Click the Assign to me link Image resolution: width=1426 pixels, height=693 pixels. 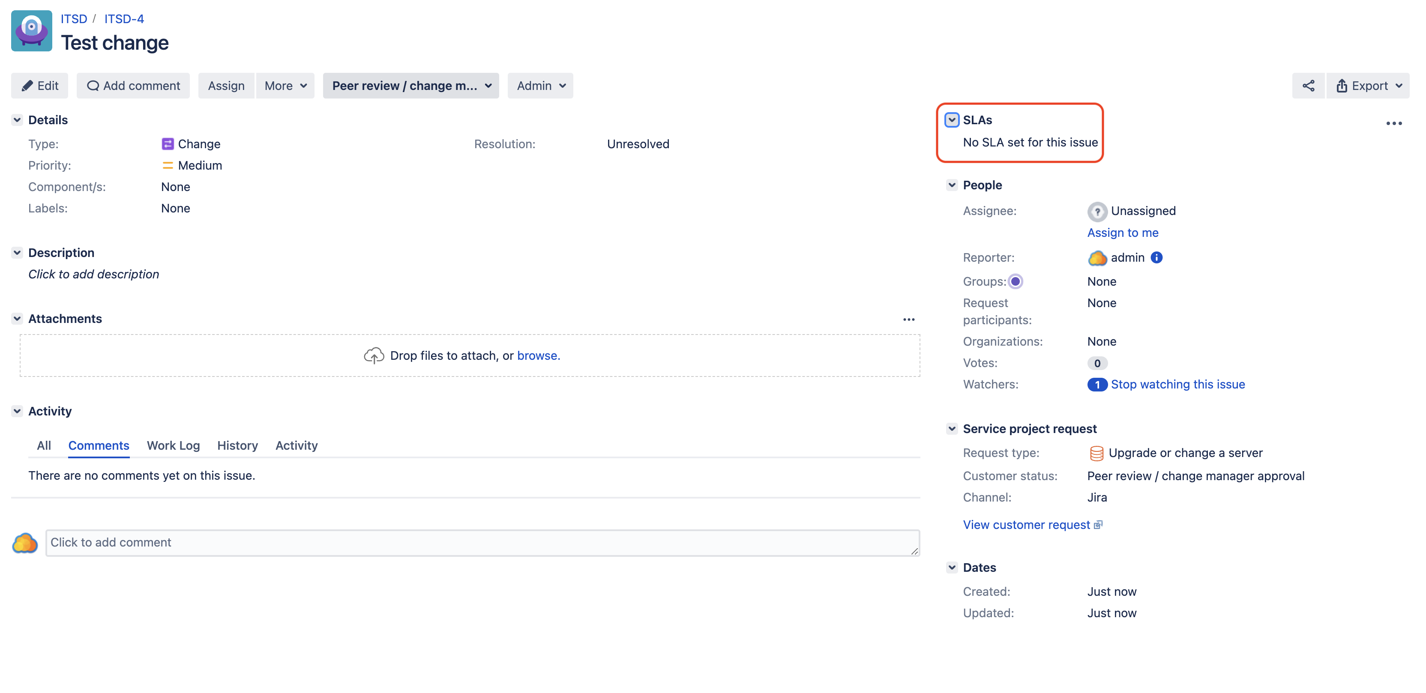(x=1122, y=233)
